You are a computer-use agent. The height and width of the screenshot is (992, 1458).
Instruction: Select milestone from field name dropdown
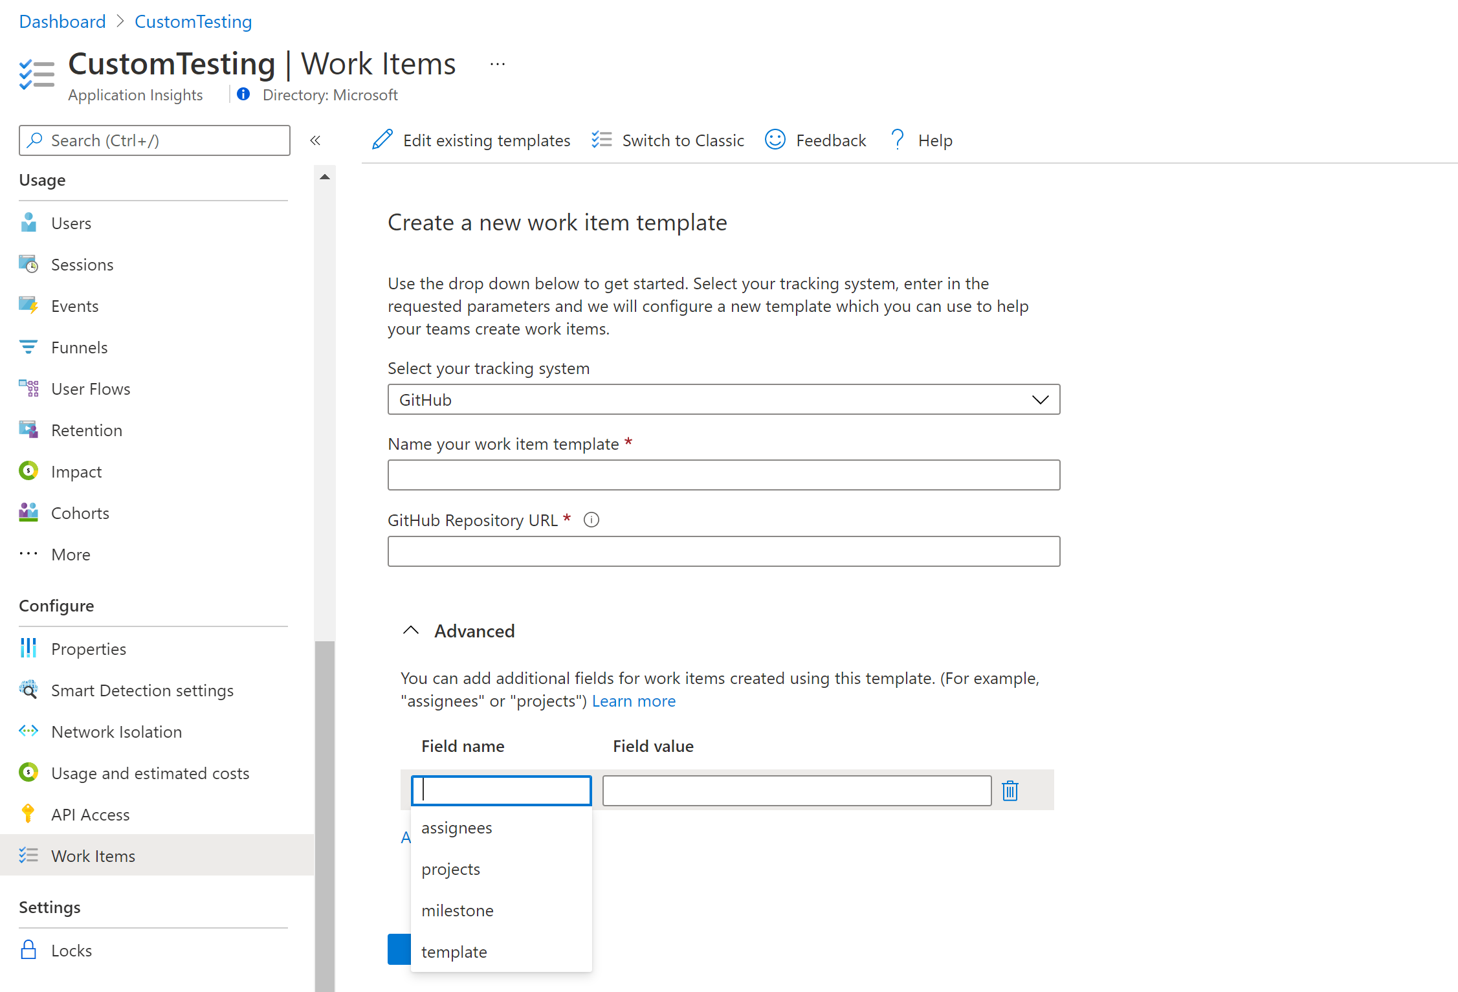point(458,910)
